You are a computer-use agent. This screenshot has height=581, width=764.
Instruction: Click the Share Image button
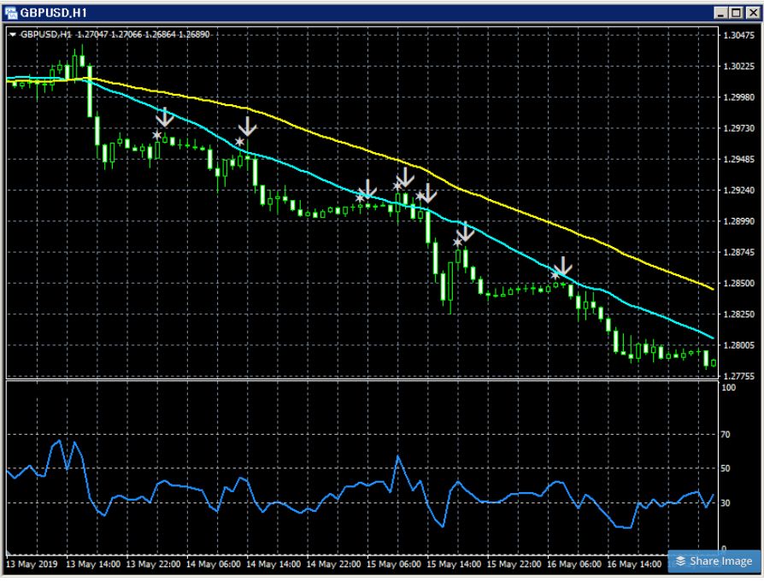(x=714, y=561)
